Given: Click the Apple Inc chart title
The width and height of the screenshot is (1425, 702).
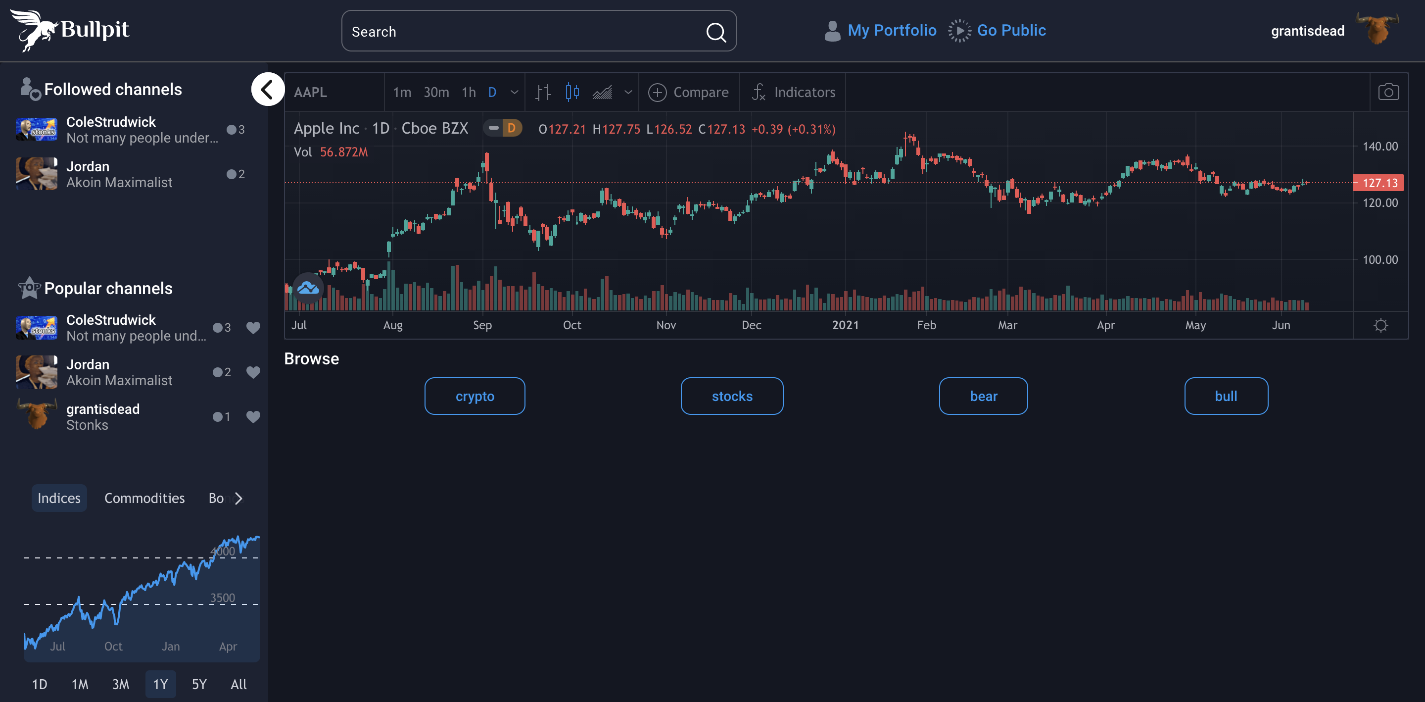Looking at the screenshot, I should (x=327, y=128).
